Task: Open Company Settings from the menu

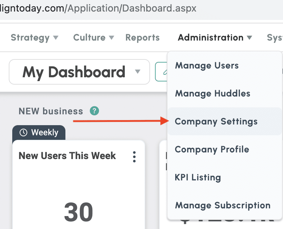Action: pos(216,121)
